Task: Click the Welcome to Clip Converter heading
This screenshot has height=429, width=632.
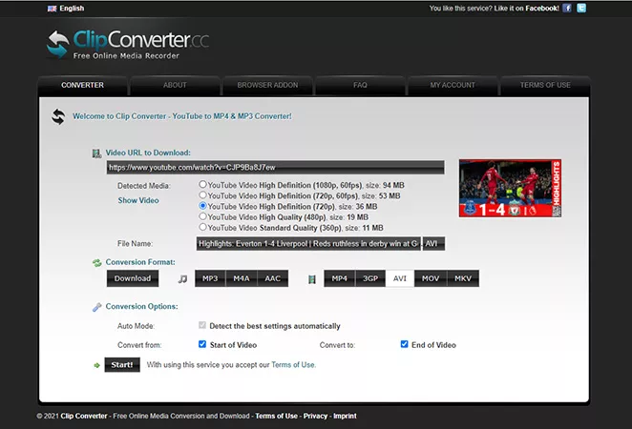Action: click(181, 116)
